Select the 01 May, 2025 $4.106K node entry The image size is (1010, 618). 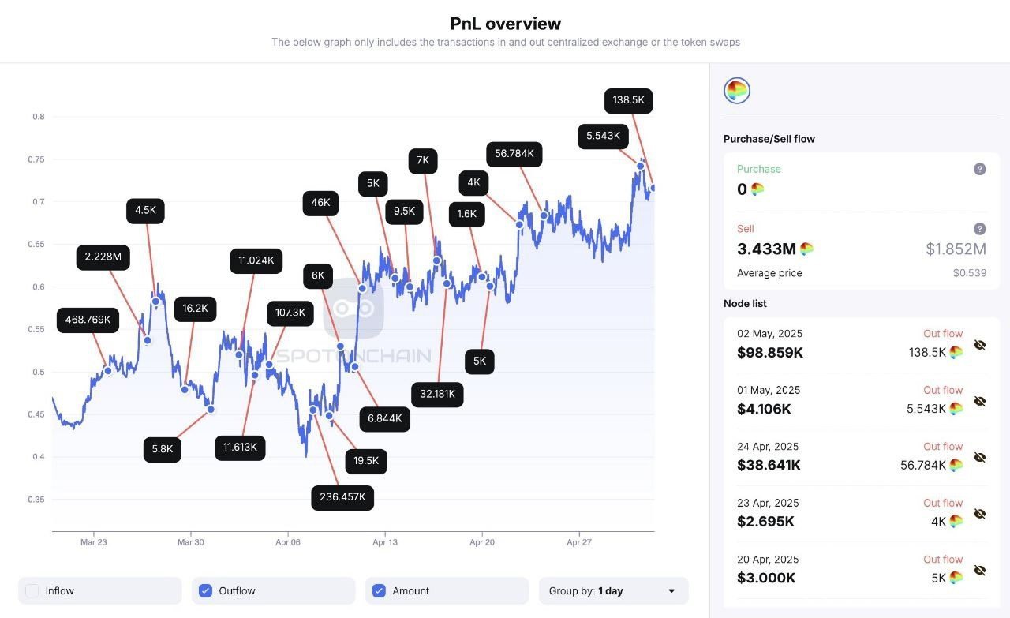pyautogui.click(x=855, y=401)
